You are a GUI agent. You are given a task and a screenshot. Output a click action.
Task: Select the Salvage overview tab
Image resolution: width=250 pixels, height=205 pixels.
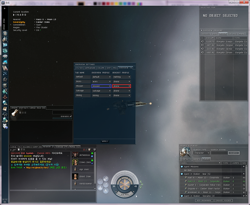click(x=232, y=34)
